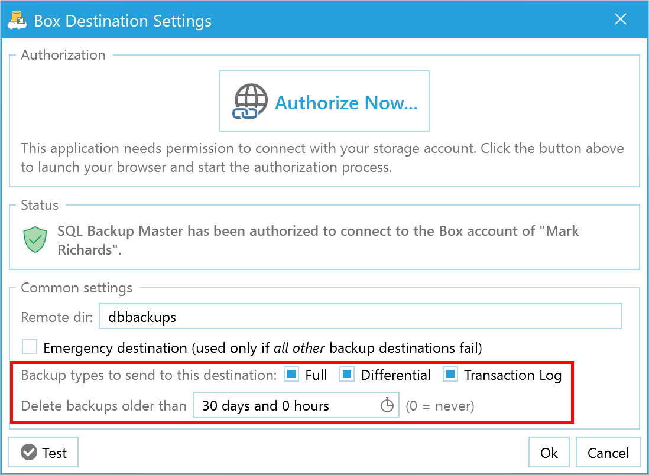
Task: Click the authorized status message for Mark Richards
Action: coord(318,240)
